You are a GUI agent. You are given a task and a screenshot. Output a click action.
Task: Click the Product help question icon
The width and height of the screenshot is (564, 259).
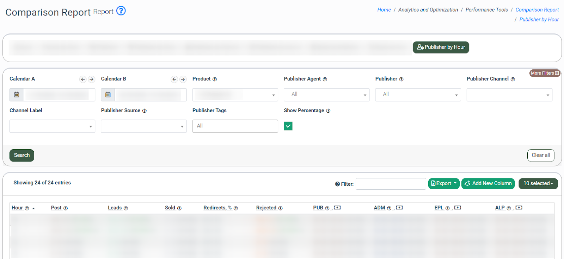215,80
